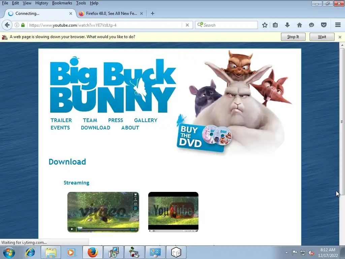
Task: Open the PRESS link
Action: 116,120
